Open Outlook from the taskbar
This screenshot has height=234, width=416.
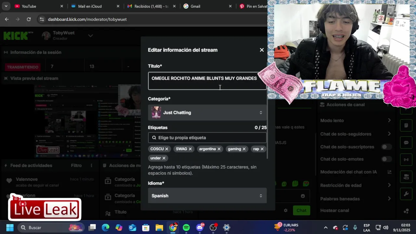pyautogui.click(x=132, y=227)
